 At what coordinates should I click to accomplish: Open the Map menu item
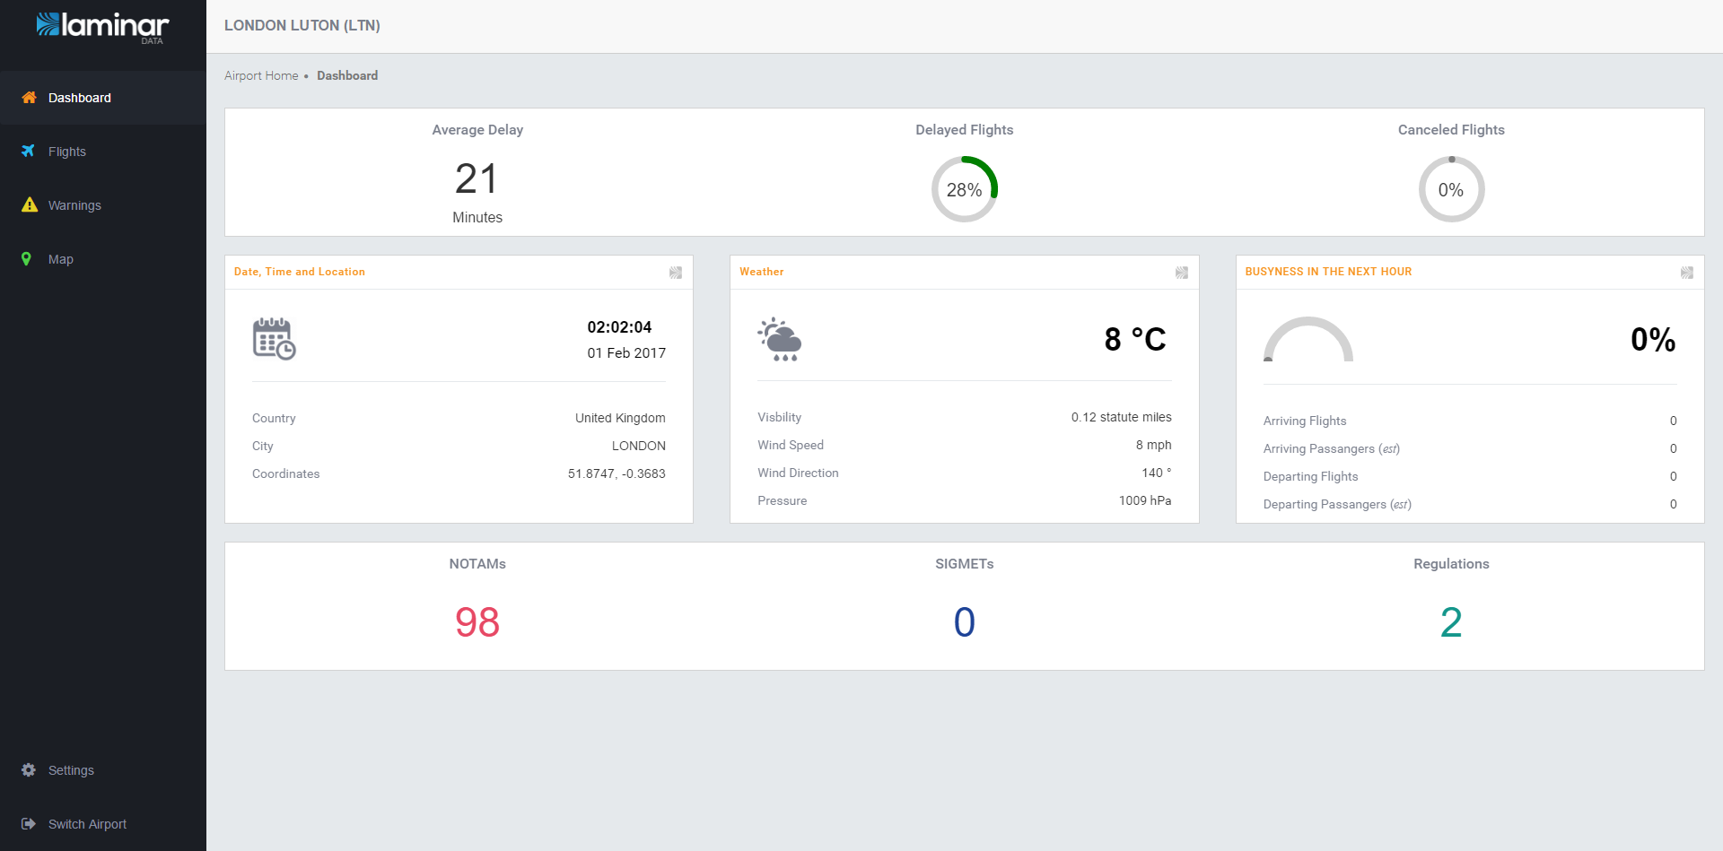coord(61,259)
